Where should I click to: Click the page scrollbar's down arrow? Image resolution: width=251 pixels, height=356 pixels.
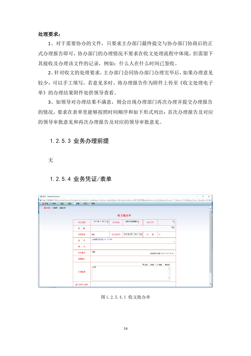click(x=210, y=284)
